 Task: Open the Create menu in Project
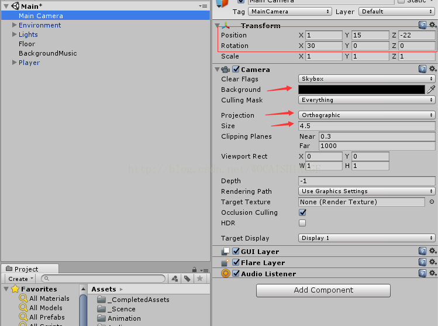tap(20, 279)
